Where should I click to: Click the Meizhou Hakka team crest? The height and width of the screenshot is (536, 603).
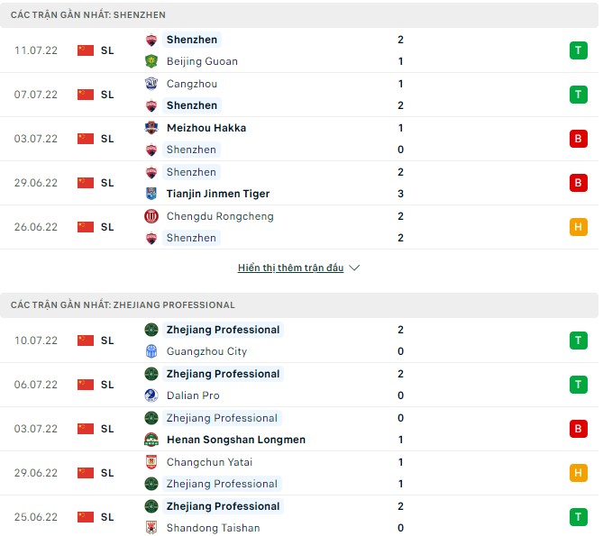coord(151,128)
